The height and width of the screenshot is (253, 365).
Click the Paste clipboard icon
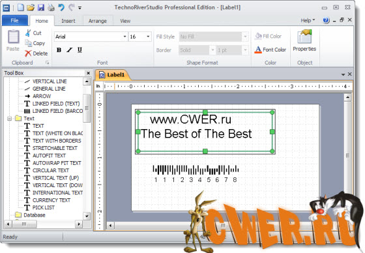coord(13,37)
